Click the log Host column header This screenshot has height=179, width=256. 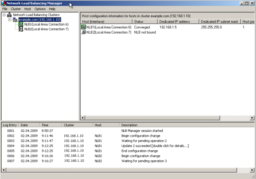click(106, 125)
